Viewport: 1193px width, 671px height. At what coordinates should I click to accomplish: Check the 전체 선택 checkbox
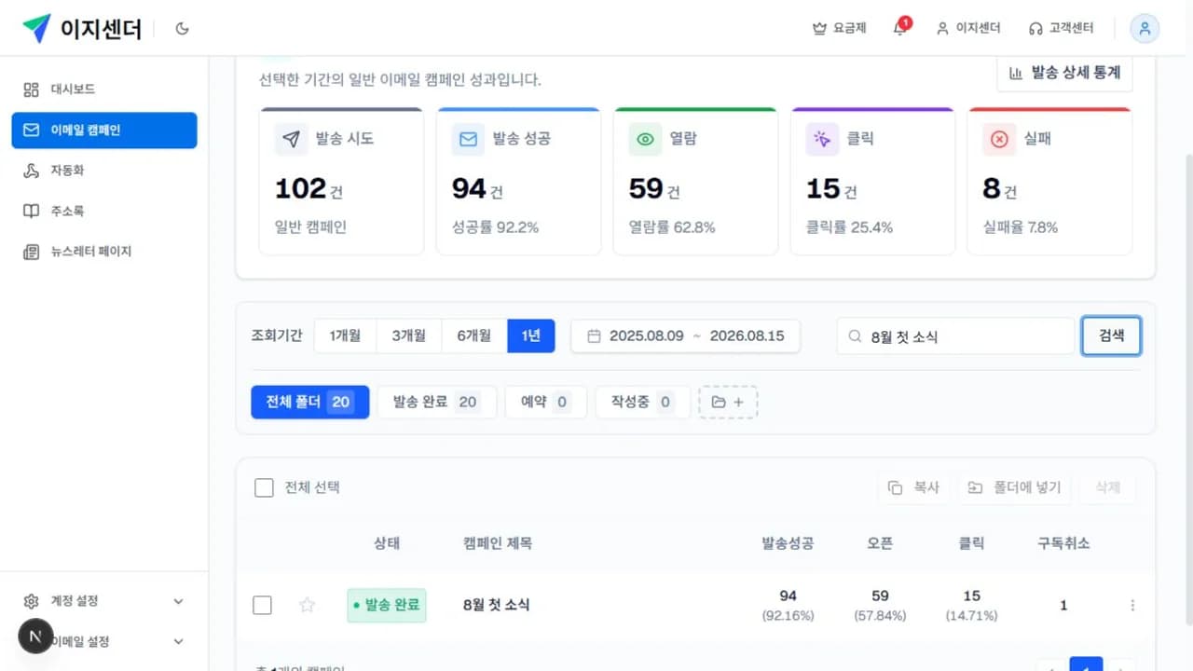click(264, 487)
